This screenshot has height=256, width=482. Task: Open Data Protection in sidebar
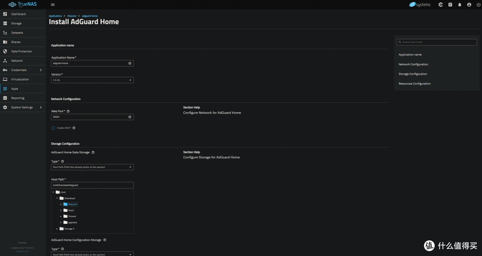(23, 51)
